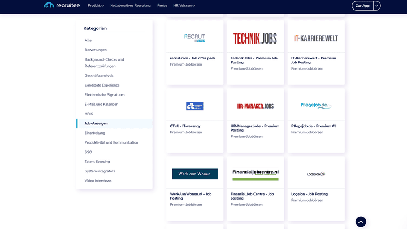Select the Video interviews category
Image resolution: width=407 pixels, height=229 pixels.
pos(98,181)
